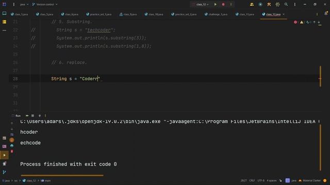The width and height of the screenshot is (330, 185).
Task: Click yellow warning indicator in editor corner
Action: tap(302, 22)
